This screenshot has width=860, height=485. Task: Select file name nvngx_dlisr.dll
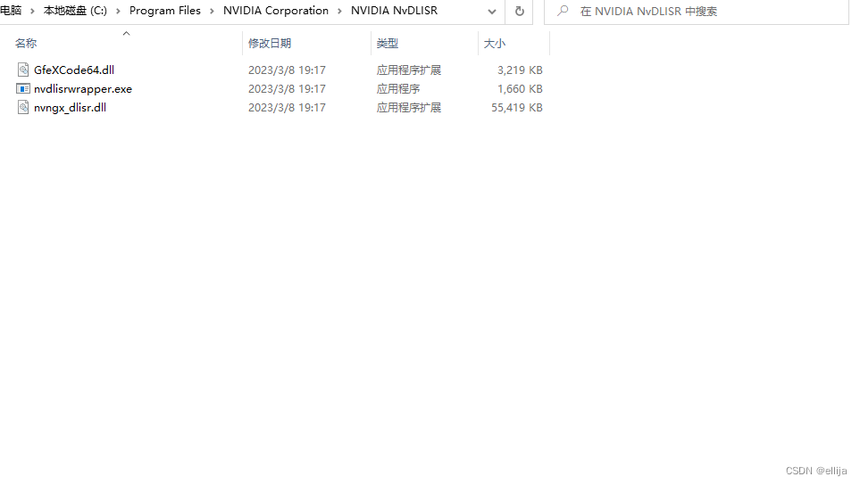point(71,107)
